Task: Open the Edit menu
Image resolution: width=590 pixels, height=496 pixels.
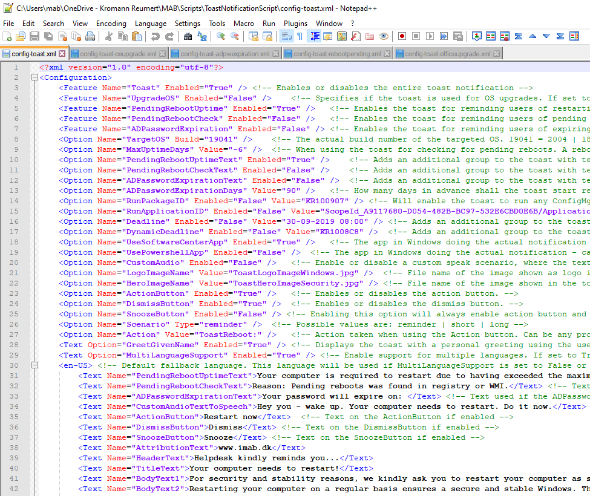Action: tap(28, 24)
